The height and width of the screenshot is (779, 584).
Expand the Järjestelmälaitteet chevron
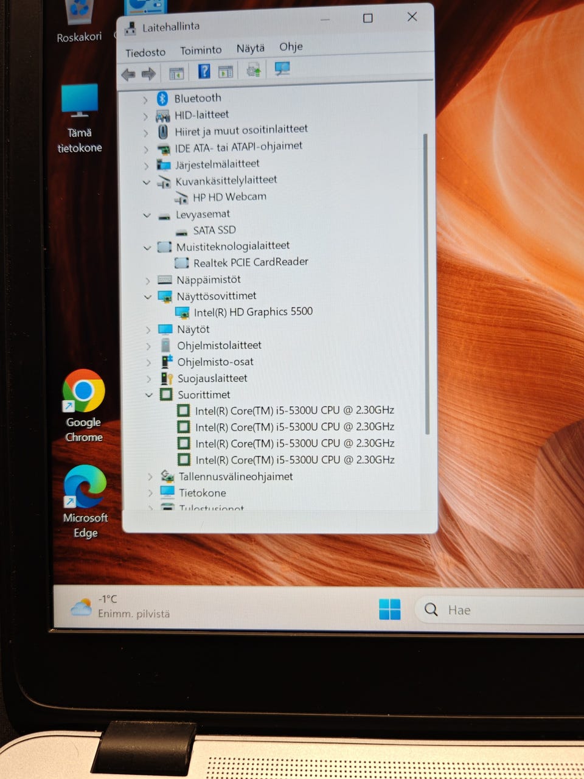(x=146, y=166)
